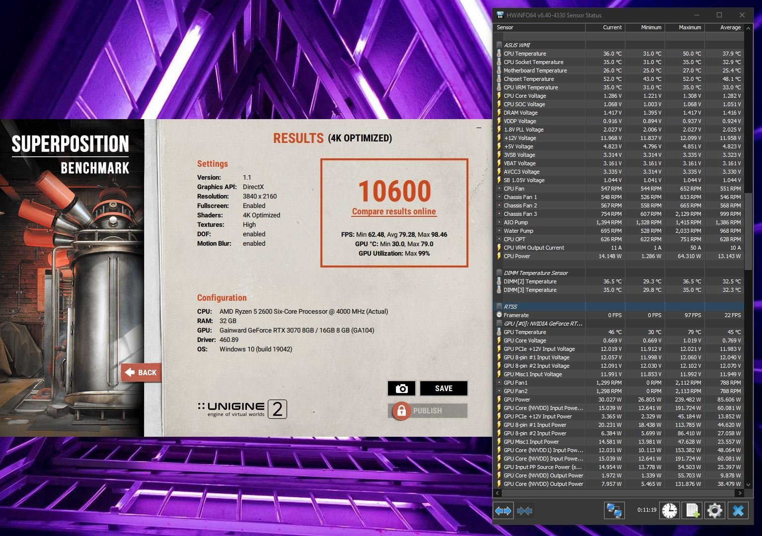
Task: Click the fan icon beside GPU Fan1
Action: pos(499,383)
